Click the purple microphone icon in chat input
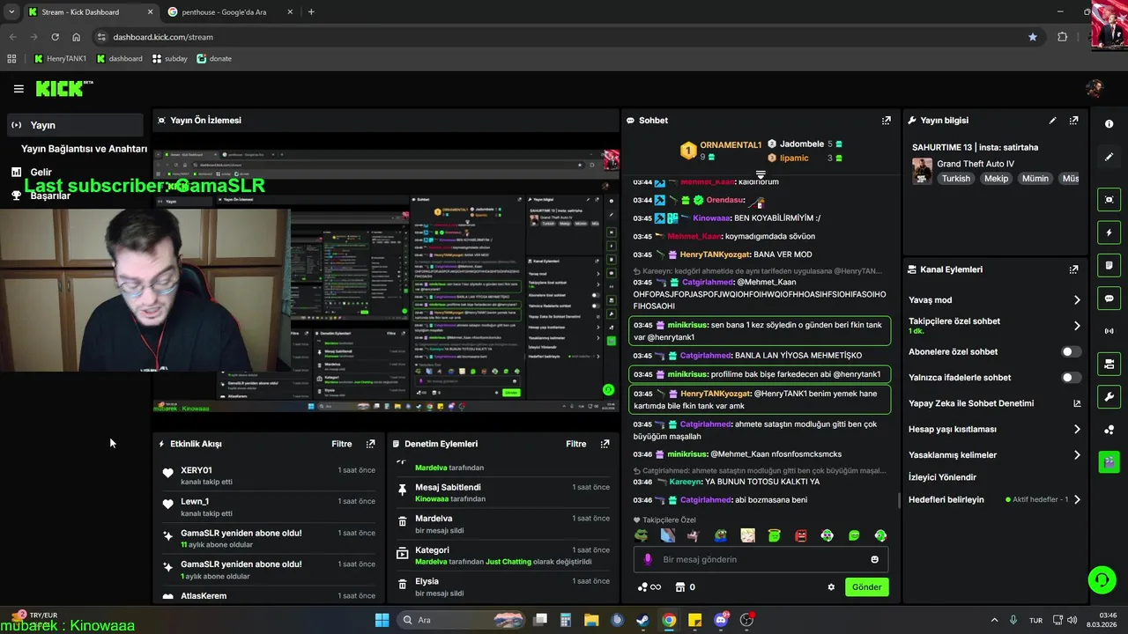Viewport: 1128px width, 634px height. 648,559
